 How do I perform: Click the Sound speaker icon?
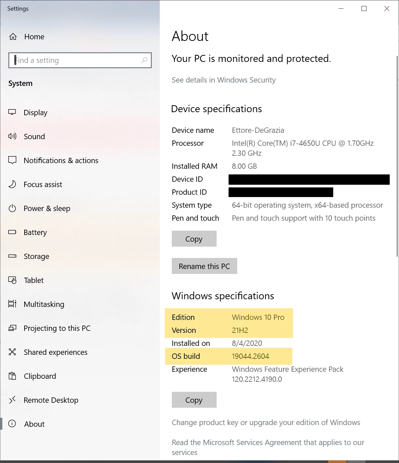12,136
